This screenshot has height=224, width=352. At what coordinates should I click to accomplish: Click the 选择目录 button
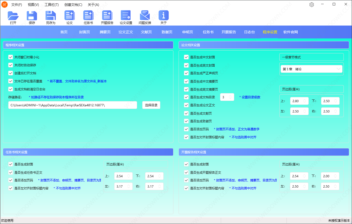pyautogui.click(x=151, y=105)
